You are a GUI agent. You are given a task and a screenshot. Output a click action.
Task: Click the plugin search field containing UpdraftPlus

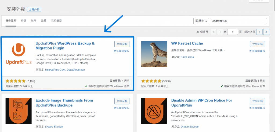(238, 21)
